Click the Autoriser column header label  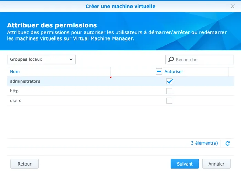[x=174, y=72]
